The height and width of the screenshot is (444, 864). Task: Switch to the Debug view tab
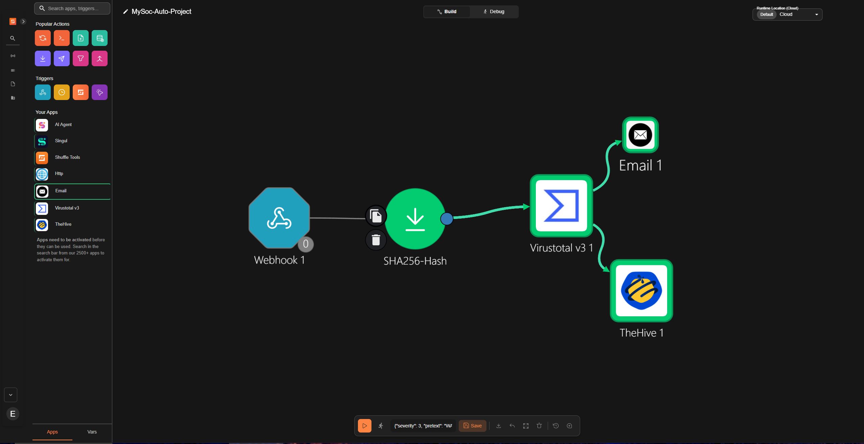coord(494,11)
